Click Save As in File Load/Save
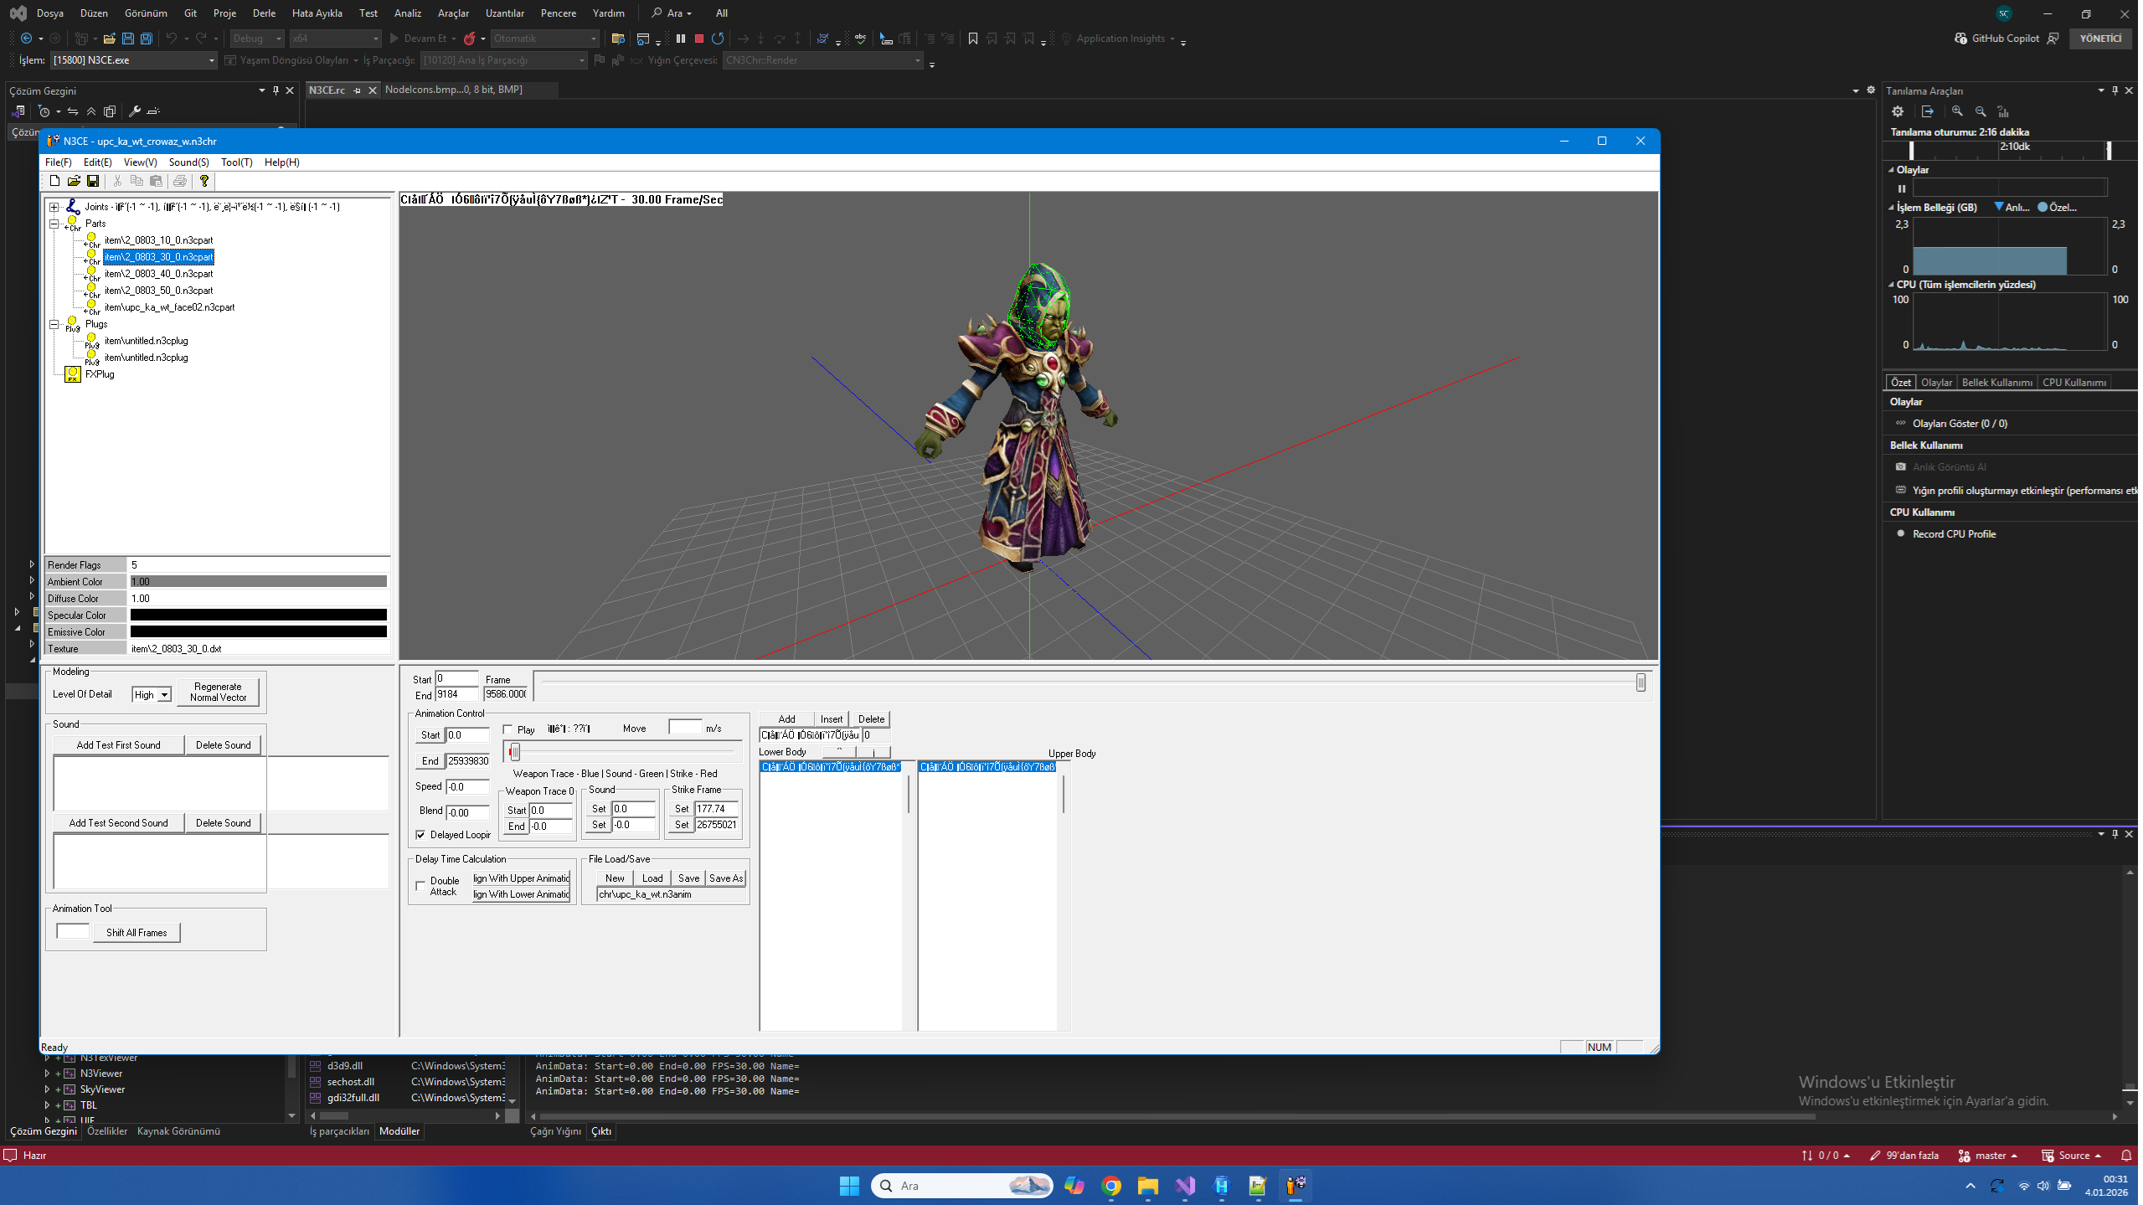Screen dimensions: 2143x1205 [x=726, y=878]
